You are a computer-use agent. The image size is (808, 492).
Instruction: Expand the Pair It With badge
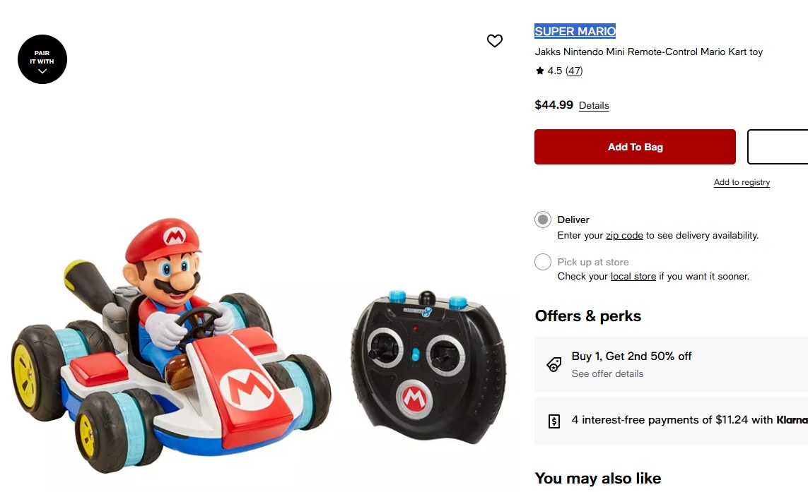(42, 60)
